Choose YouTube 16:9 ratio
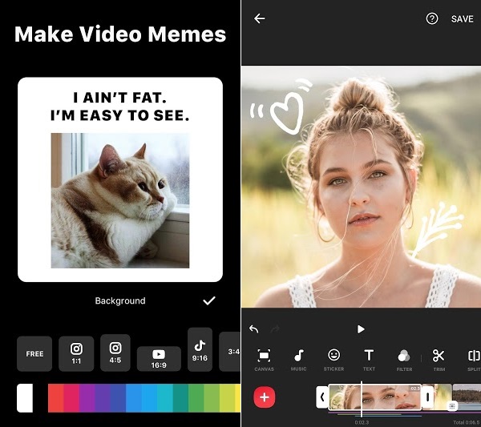Viewport: 481px width, 427px height. point(159,359)
